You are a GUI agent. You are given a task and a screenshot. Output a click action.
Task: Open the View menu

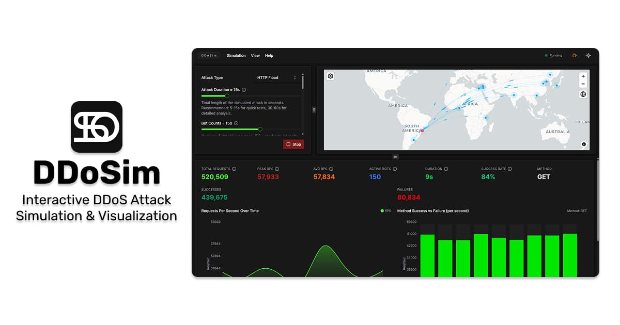[x=255, y=56]
